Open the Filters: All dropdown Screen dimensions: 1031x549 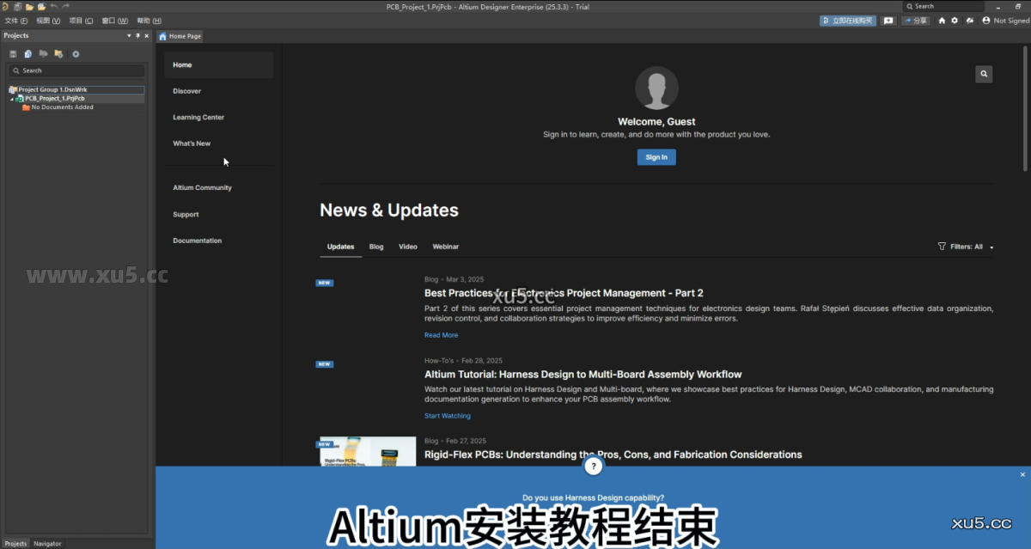coord(964,247)
